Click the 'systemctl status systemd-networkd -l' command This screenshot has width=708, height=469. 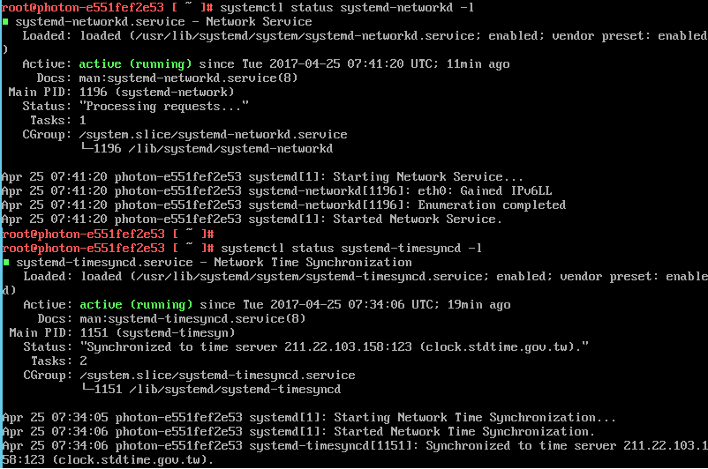pyautogui.click(x=347, y=8)
